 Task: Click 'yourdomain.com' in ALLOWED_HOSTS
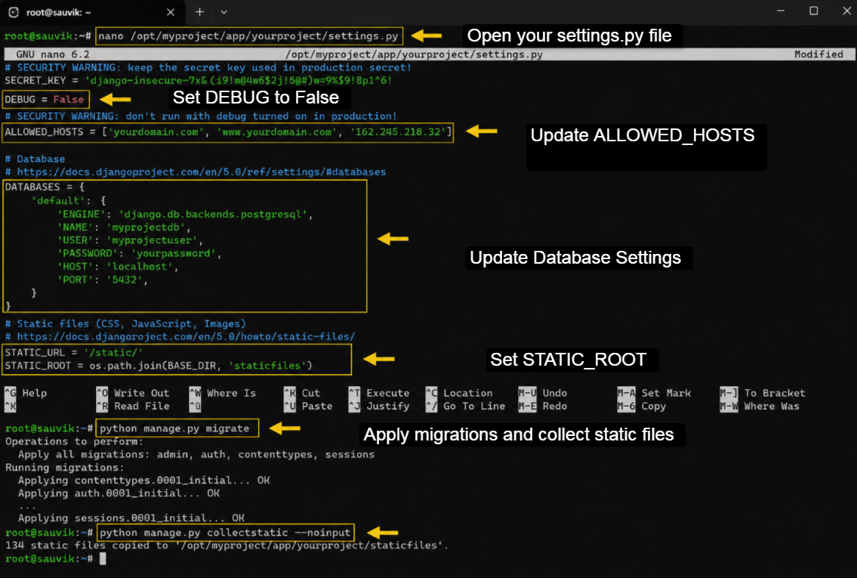click(156, 131)
